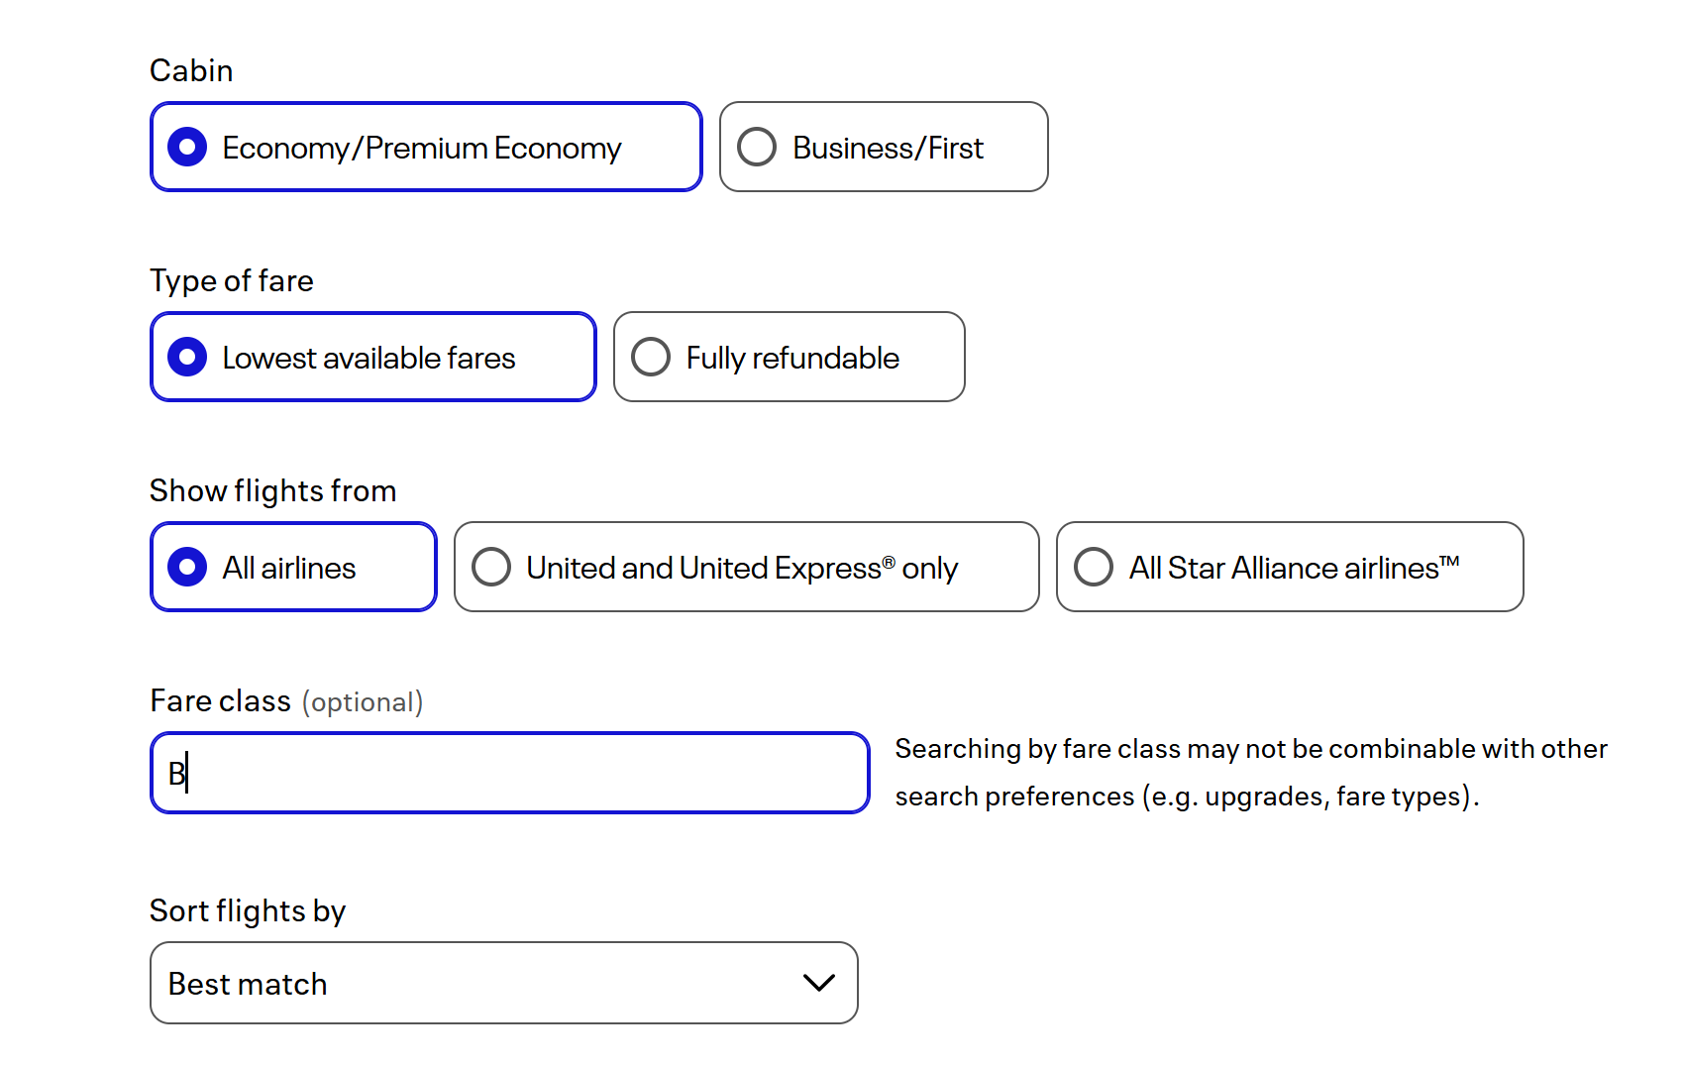Viewport: 1686px width, 1065px height.
Task: Click the Fully refundable label text
Action: 792,358
